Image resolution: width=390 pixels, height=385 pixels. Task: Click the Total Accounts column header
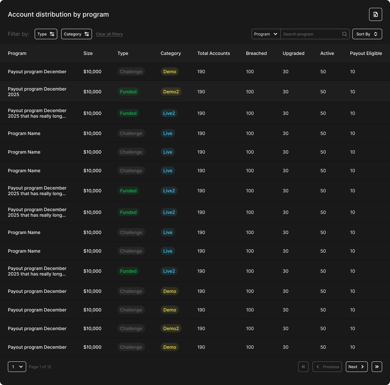(x=213, y=53)
